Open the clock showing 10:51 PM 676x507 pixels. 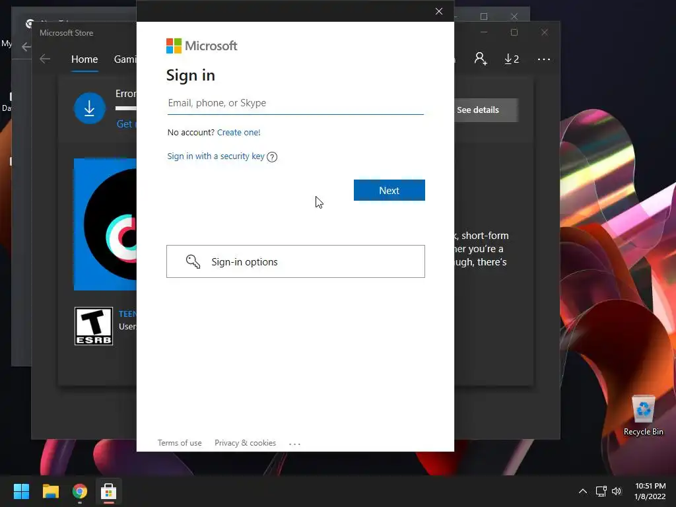(650, 491)
